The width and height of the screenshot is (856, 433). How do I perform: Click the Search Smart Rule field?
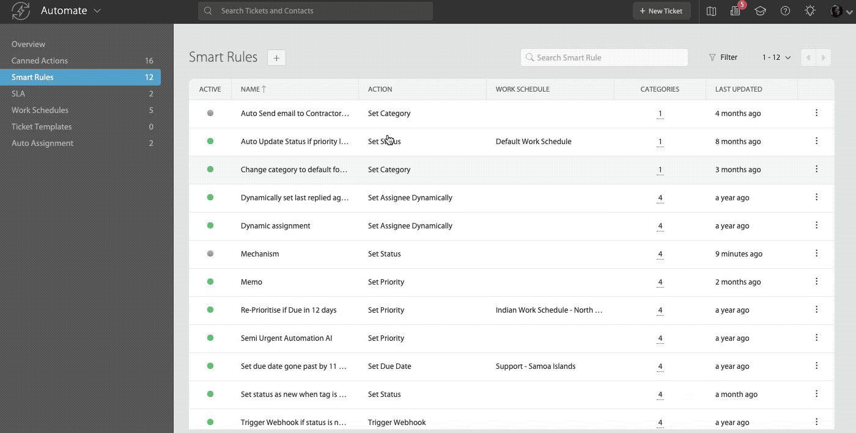point(604,57)
